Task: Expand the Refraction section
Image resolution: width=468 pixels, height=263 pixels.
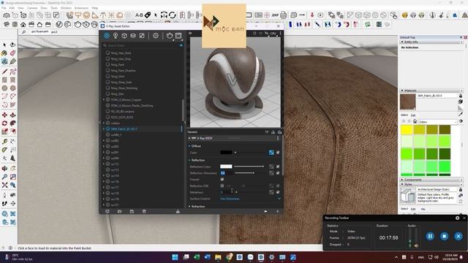Action: coord(189,206)
